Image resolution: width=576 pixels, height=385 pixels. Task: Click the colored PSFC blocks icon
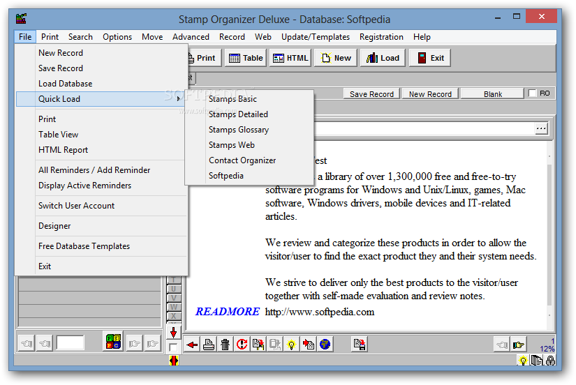pyautogui.click(x=113, y=341)
